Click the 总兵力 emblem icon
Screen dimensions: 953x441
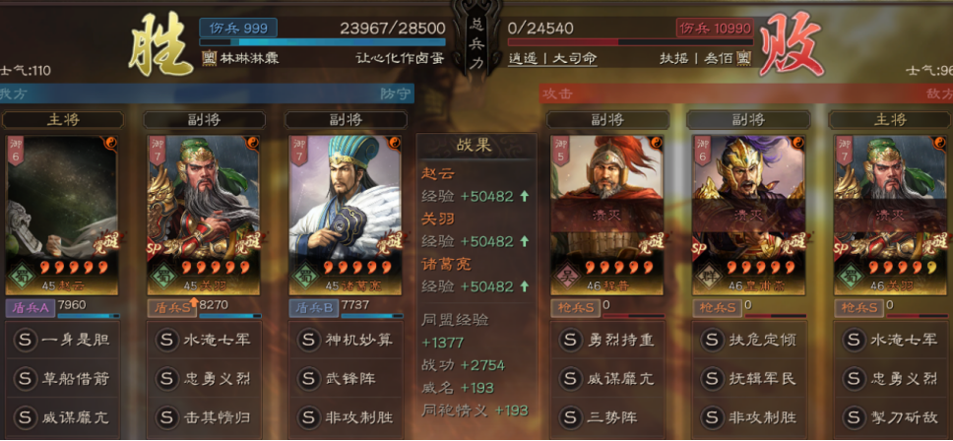pyautogui.click(x=476, y=38)
